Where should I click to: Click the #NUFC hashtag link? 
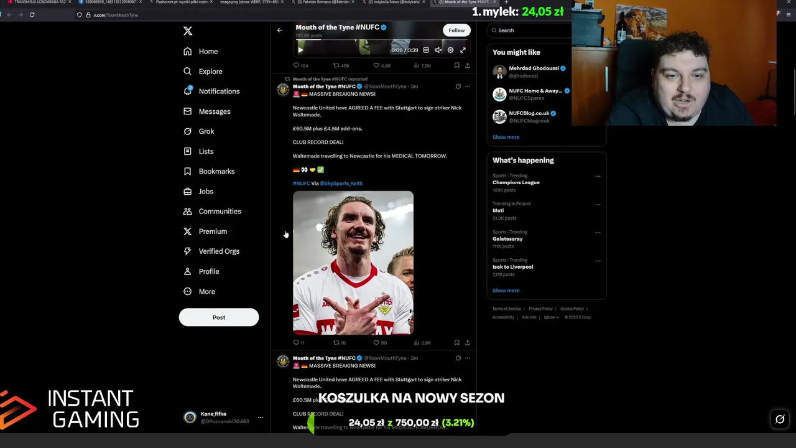pos(301,184)
